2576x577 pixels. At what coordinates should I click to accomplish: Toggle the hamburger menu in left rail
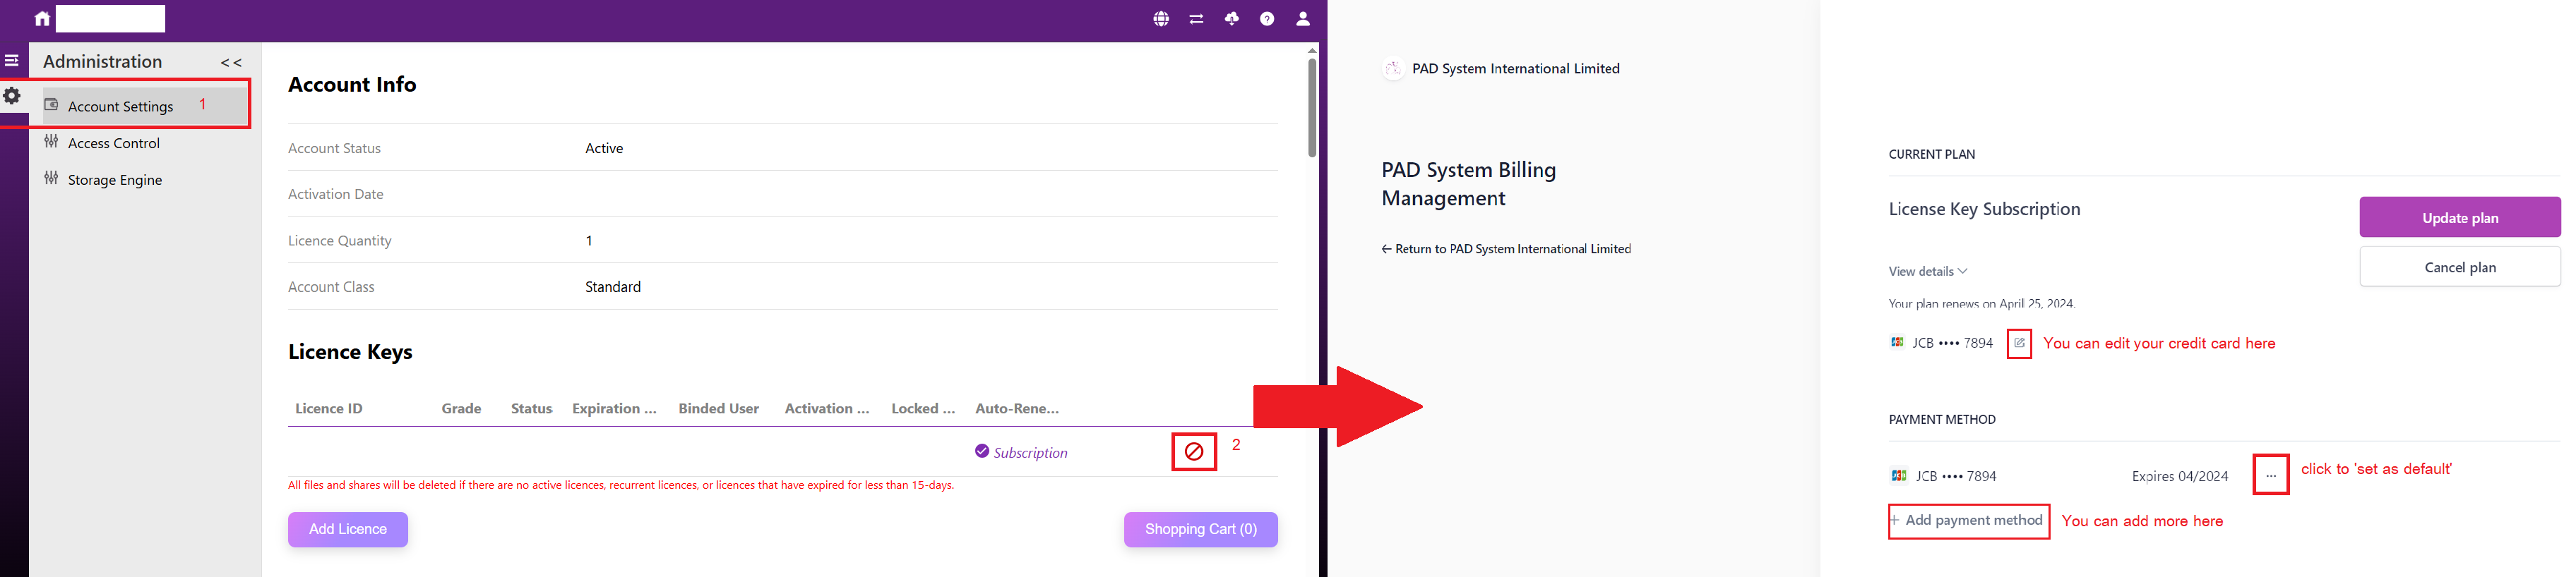point(12,61)
